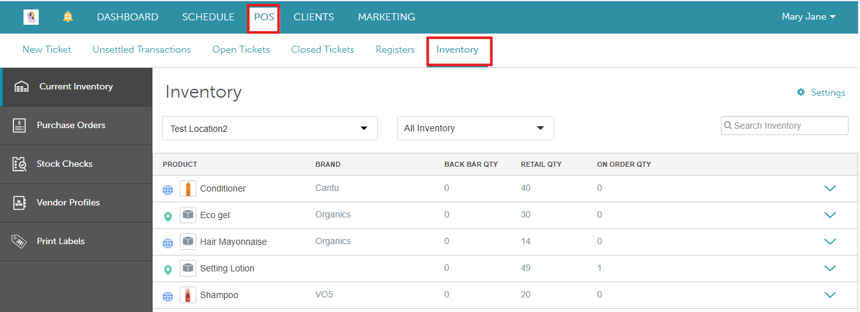Click the Hair Mayonnaise box thumbnail
The width and height of the screenshot is (860, 312).
tap(188, 242)
